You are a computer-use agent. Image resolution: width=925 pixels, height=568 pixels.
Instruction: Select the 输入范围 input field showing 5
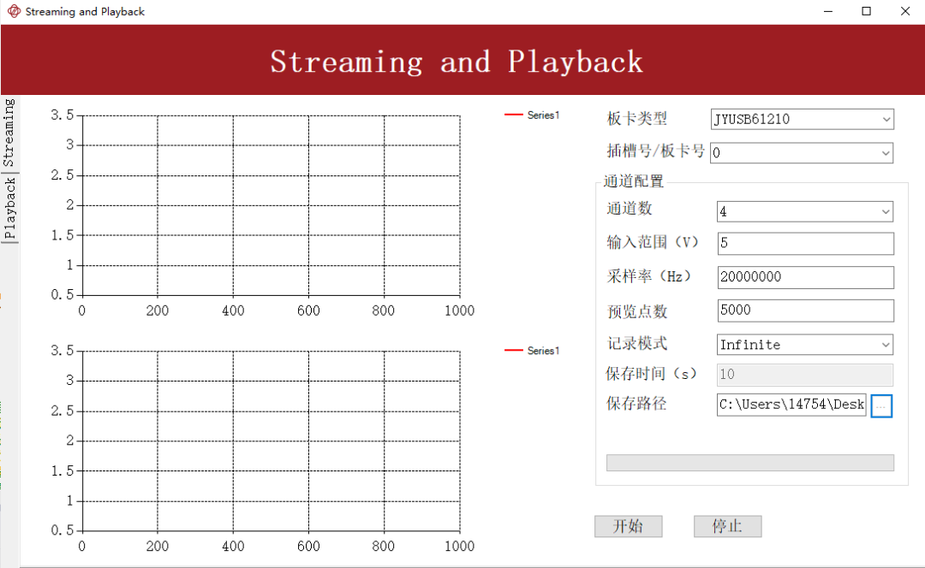[x=805, y=243]
